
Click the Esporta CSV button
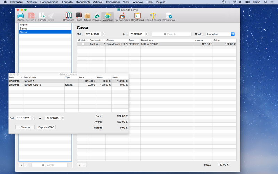point(46,127)
